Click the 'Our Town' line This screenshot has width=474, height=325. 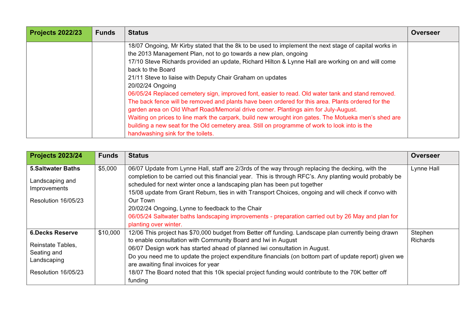[x=141, y=201]
